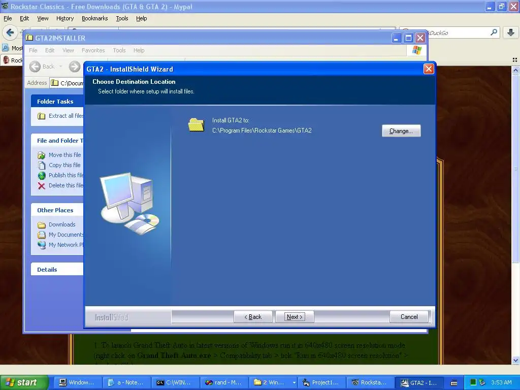
Task: Click the red X Delete this file icon
Action: pyautogui.click(x=42, y=186)
